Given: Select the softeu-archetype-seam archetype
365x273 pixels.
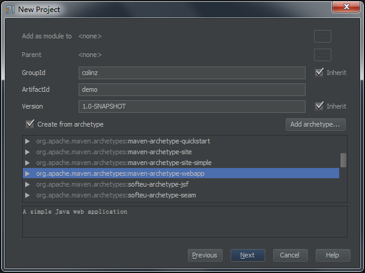Looking at the screenshot, I should coord(161,196).
